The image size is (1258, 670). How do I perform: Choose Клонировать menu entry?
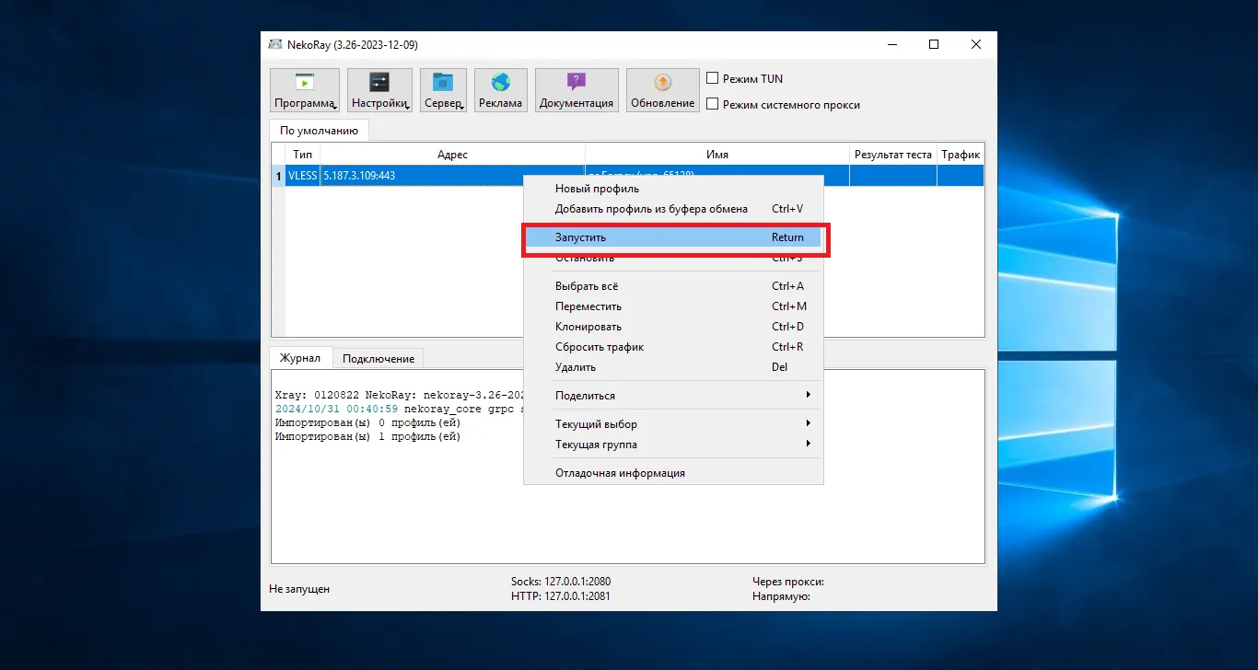(673, 327)
